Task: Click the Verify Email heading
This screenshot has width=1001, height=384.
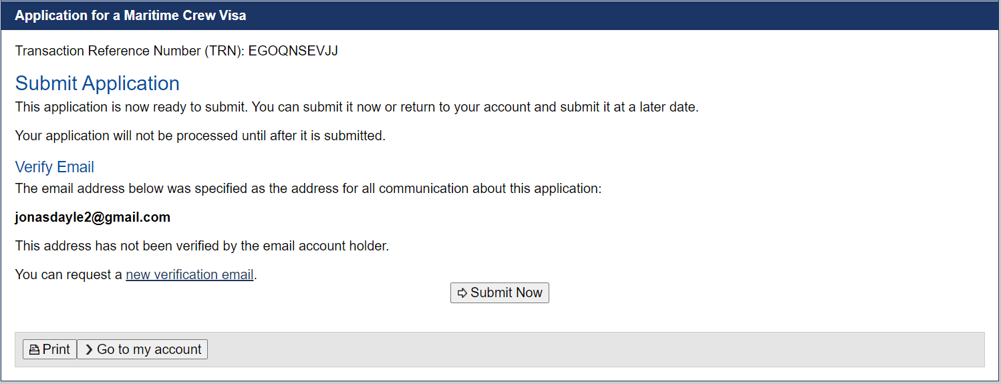Action: point(55,167)
